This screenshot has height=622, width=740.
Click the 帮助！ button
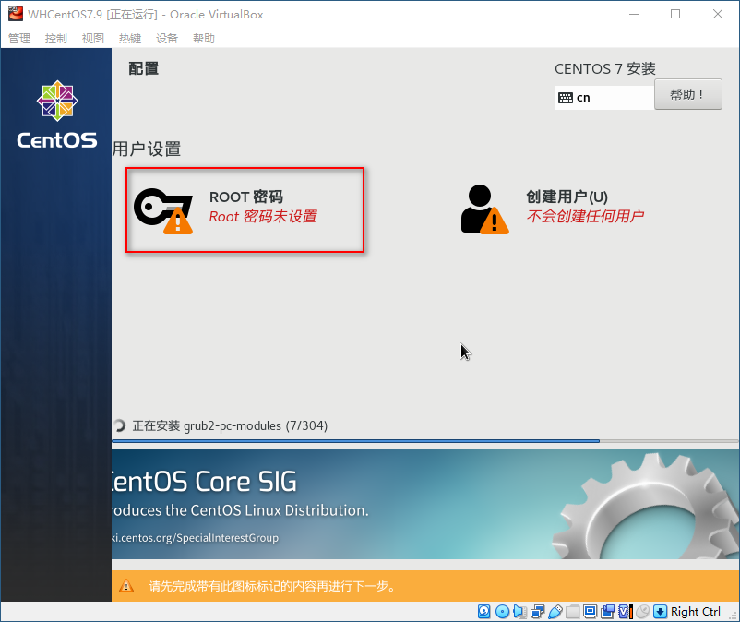(688, 94)
